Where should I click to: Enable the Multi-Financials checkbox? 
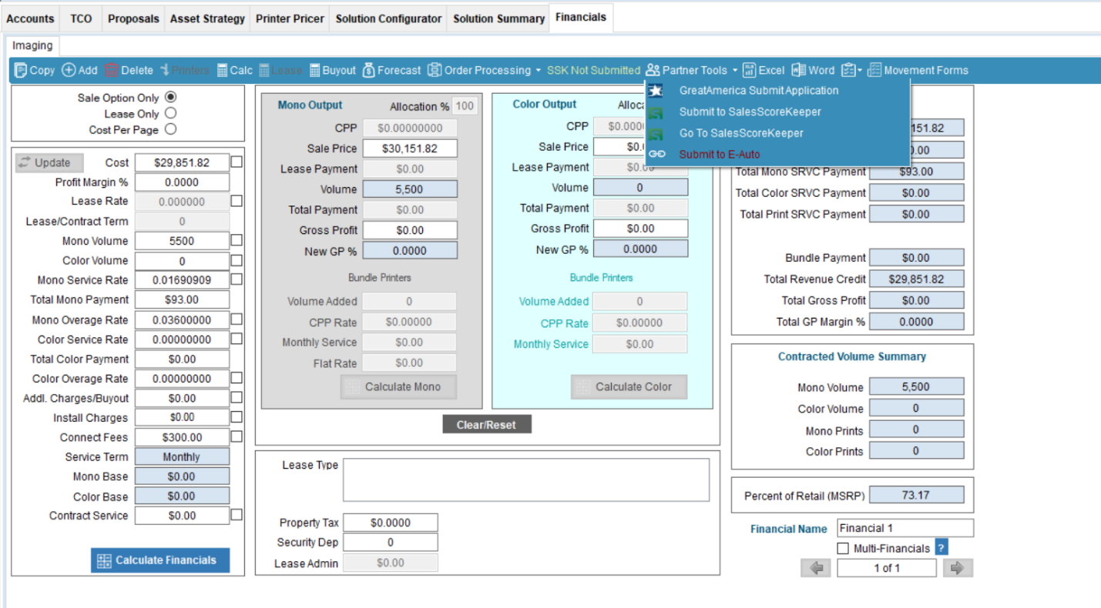(843, 548)
